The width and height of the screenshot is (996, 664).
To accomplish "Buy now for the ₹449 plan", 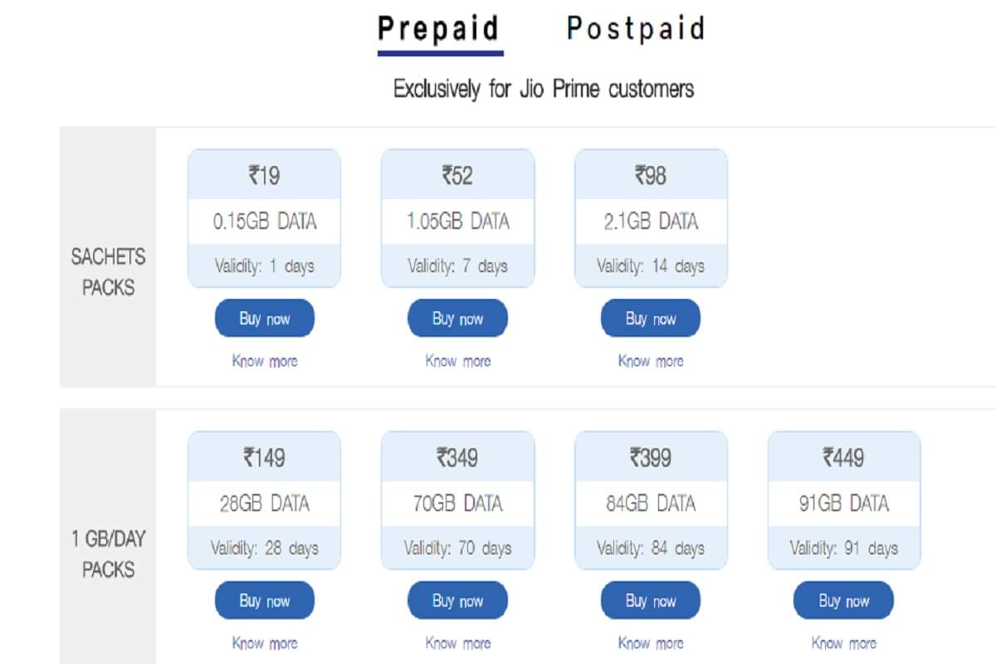I will click(x=843, y=600).
